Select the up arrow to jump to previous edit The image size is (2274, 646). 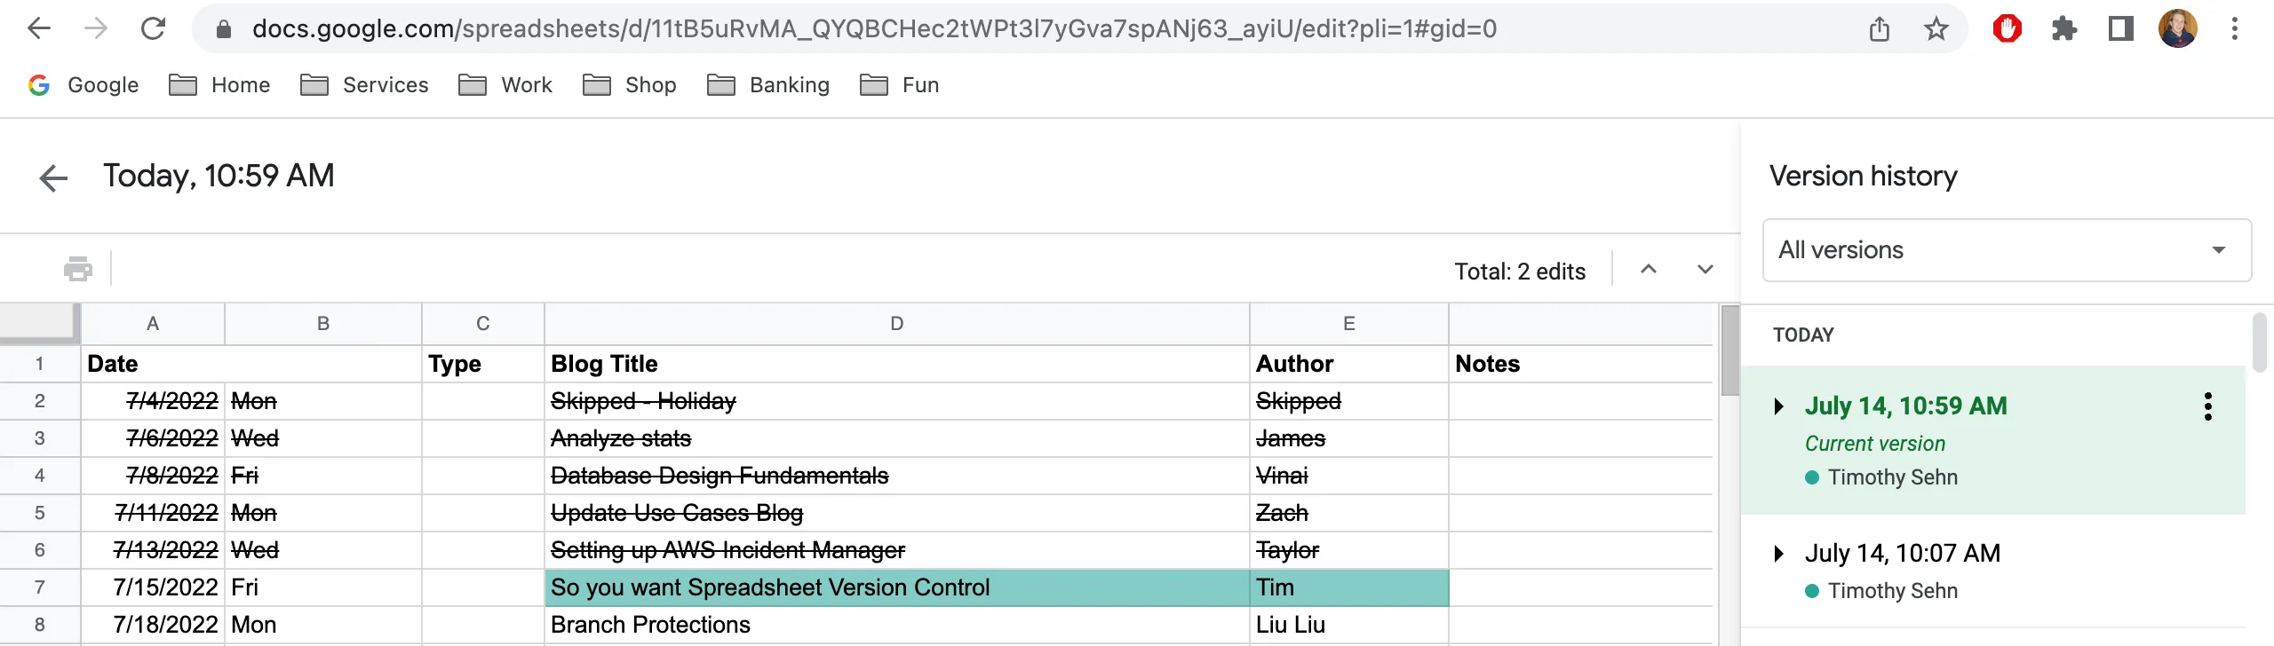click(1648, 269)
